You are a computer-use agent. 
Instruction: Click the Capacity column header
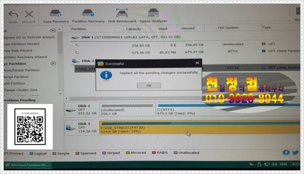coord(133,29)
